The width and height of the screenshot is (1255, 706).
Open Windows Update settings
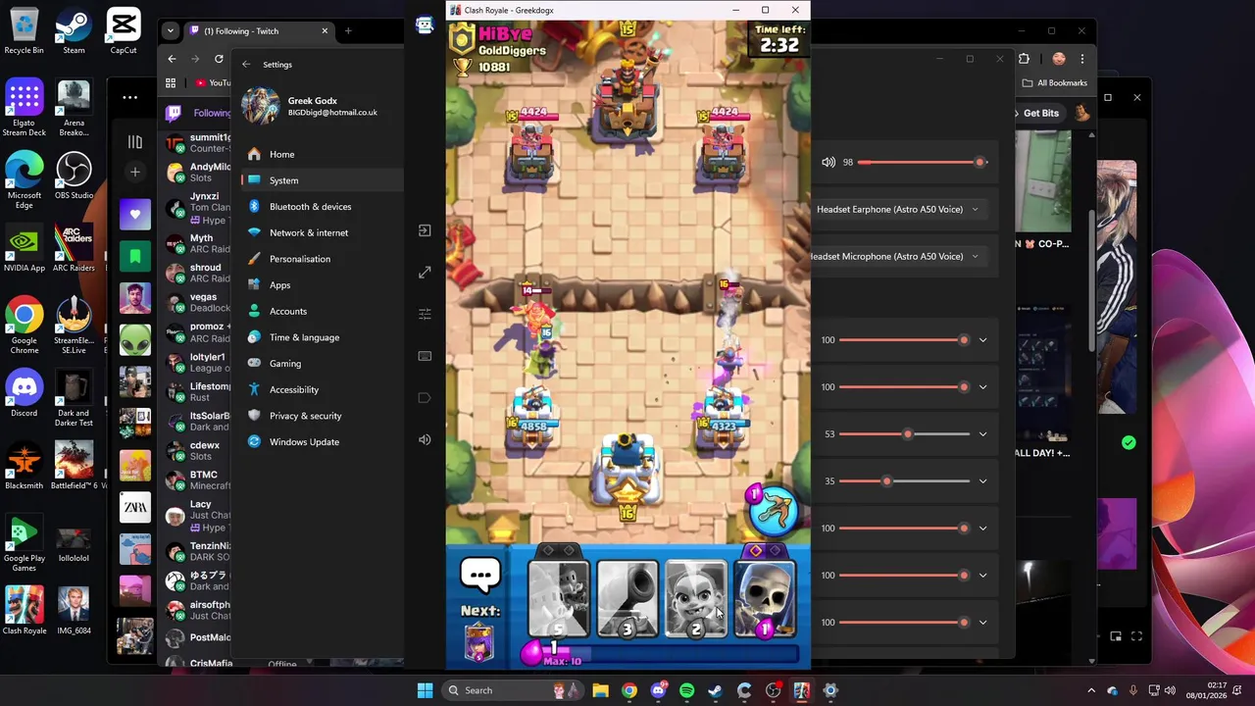point(322,442)
